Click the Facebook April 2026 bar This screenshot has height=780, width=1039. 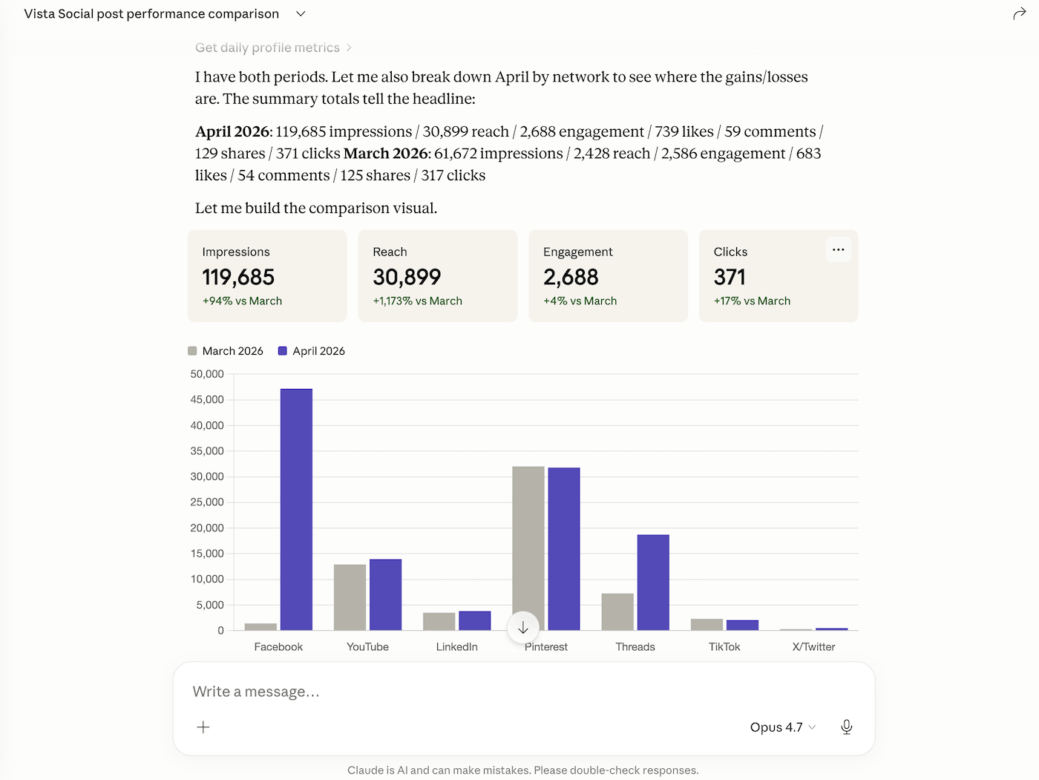click(296, 510)
